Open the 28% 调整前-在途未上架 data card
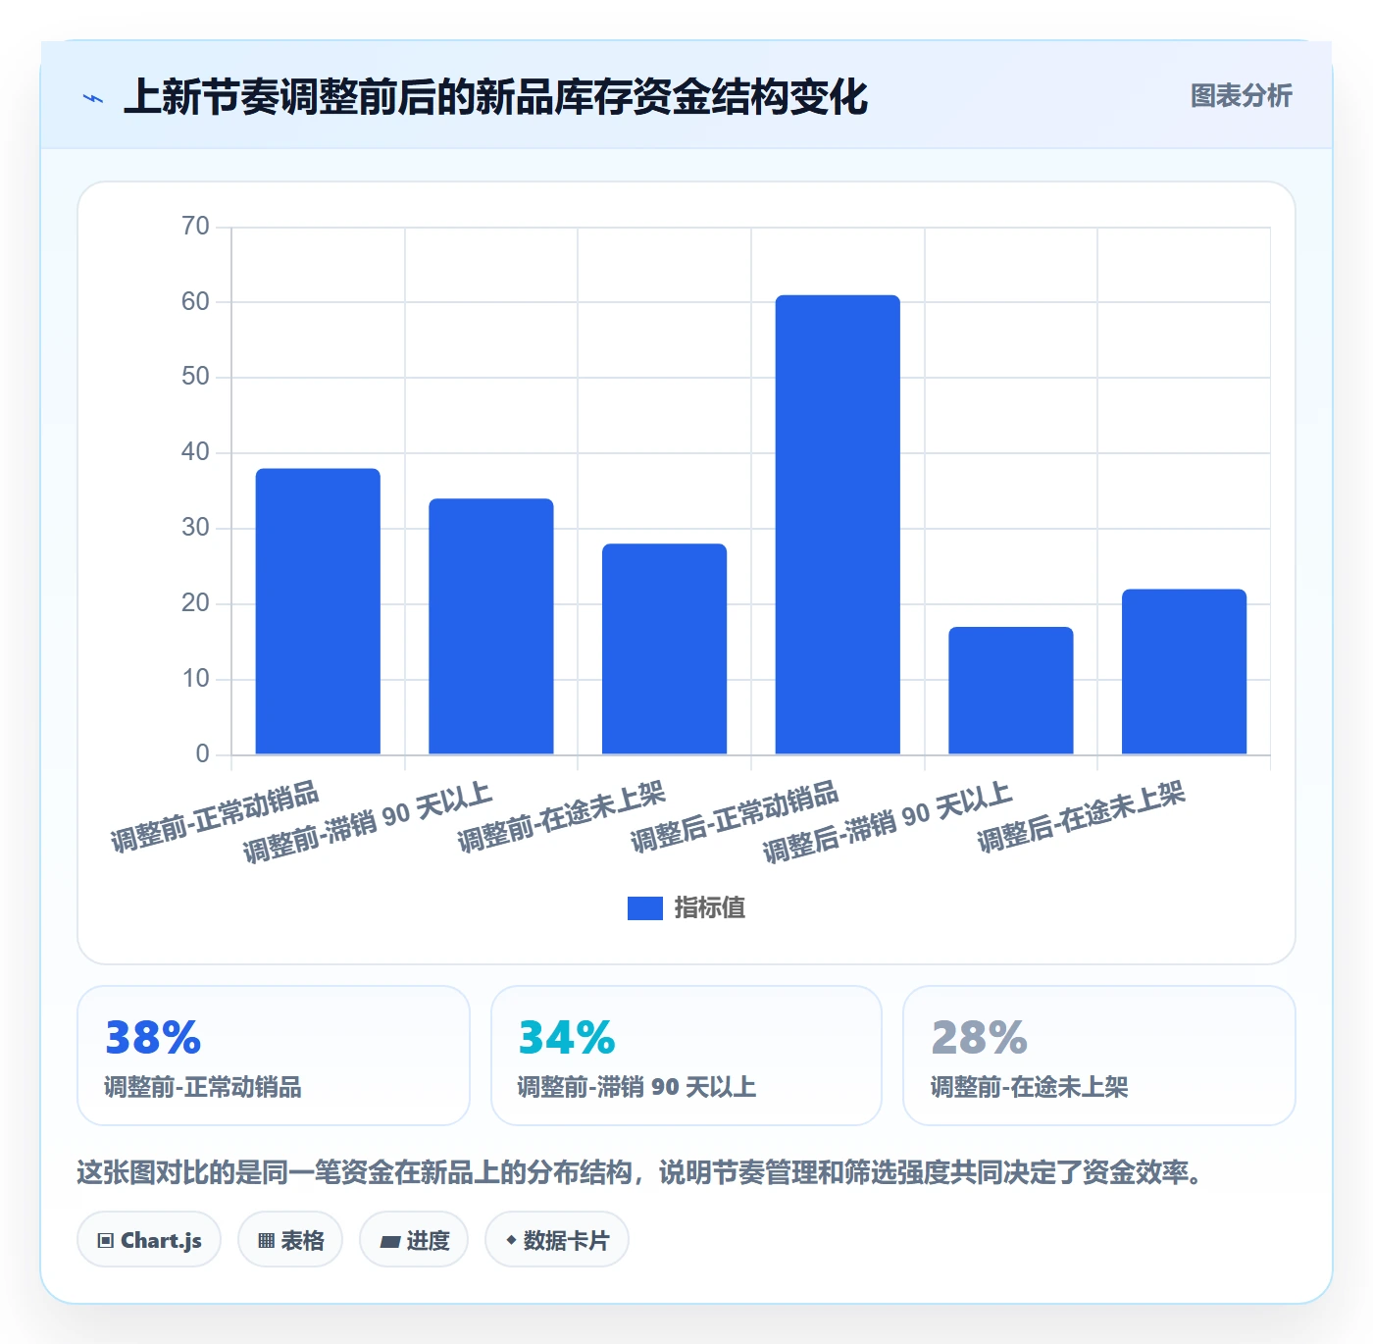 1099,1056
